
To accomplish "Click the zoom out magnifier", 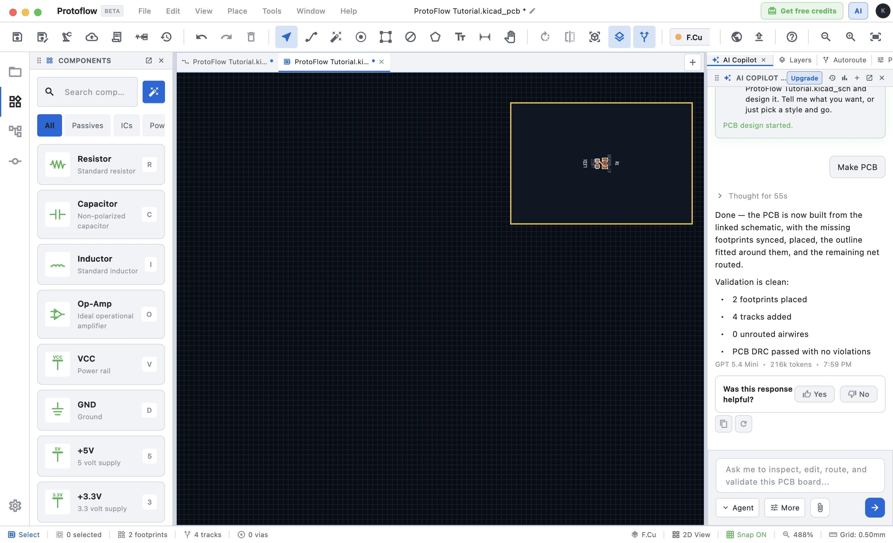I will 826,37.
